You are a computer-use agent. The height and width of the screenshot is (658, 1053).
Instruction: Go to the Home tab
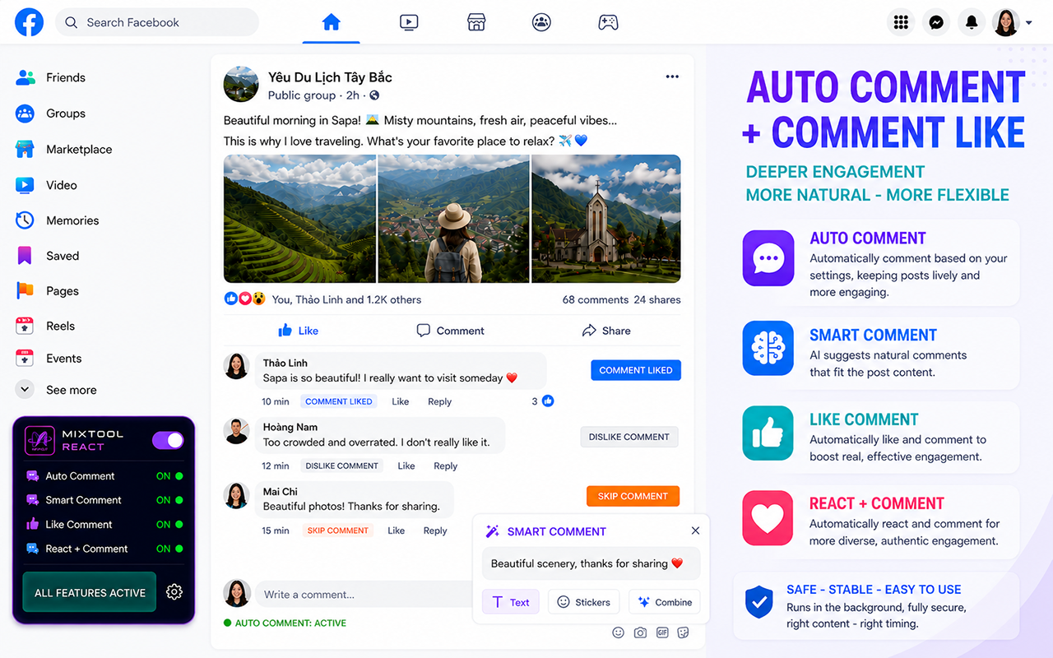(331, 22)
